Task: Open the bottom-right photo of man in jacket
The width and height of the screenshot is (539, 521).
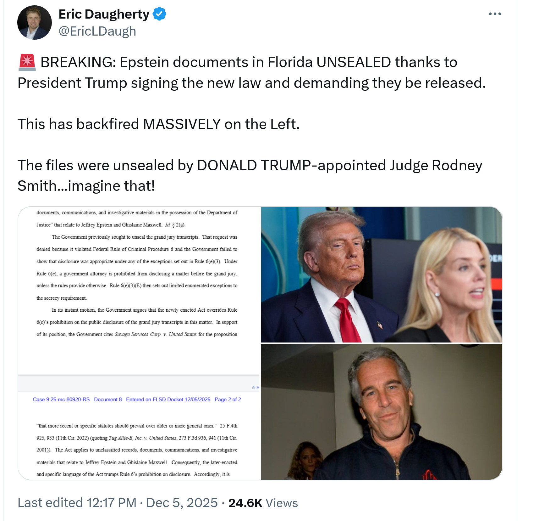Action: 382,412
